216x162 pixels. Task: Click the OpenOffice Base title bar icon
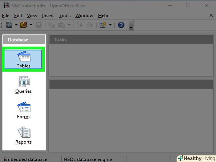pos(7,6)
